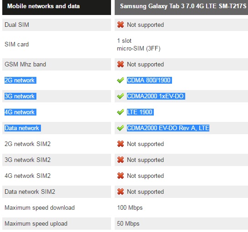
Task: Click the highlighted '4G network' label
Action: [x=20, y=112]
